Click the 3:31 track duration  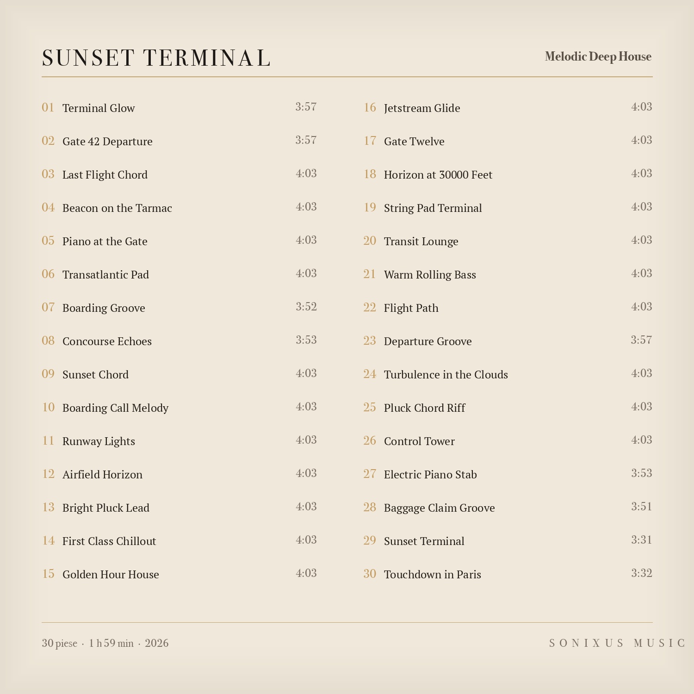642,540
